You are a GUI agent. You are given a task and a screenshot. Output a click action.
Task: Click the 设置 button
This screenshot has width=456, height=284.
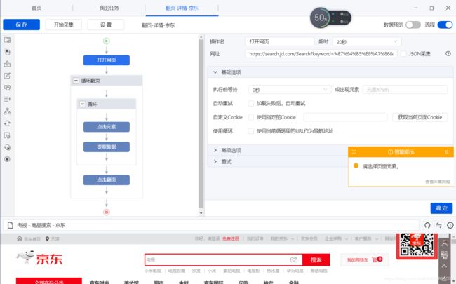coord(105,25)
